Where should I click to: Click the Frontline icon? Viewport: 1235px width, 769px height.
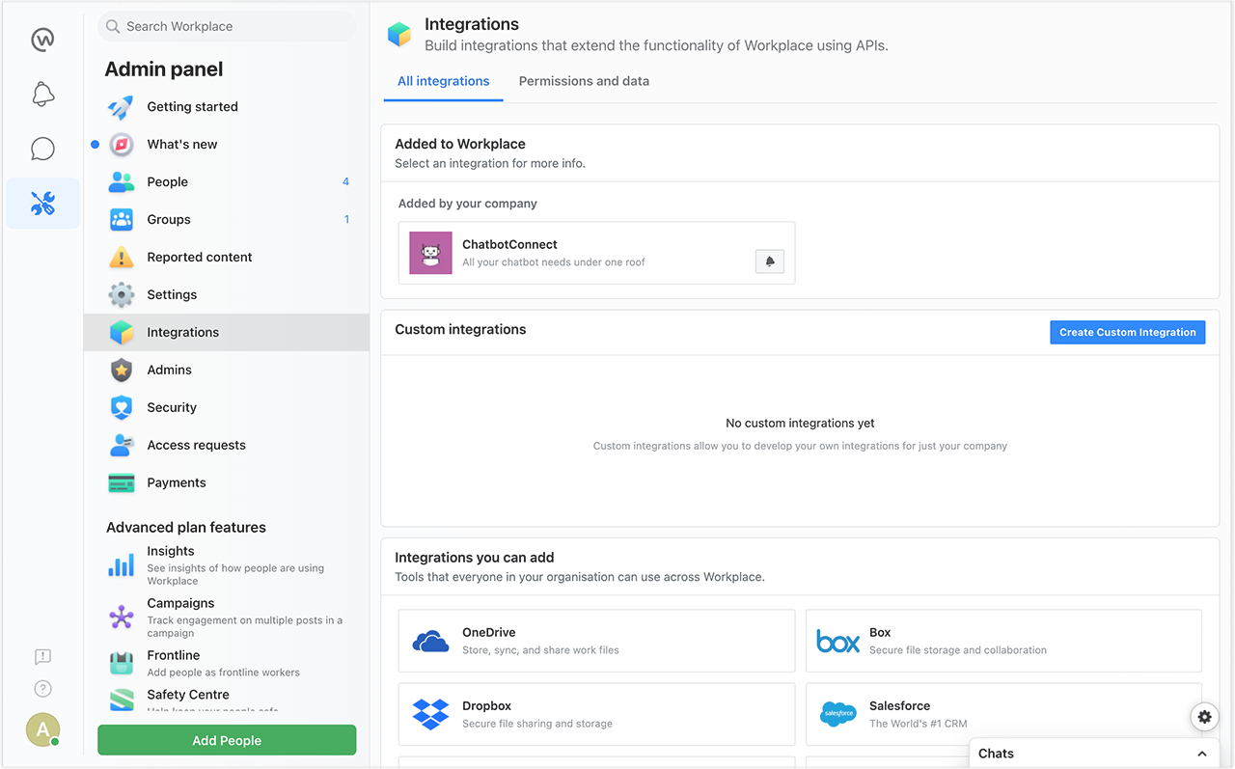pos(122,663)
